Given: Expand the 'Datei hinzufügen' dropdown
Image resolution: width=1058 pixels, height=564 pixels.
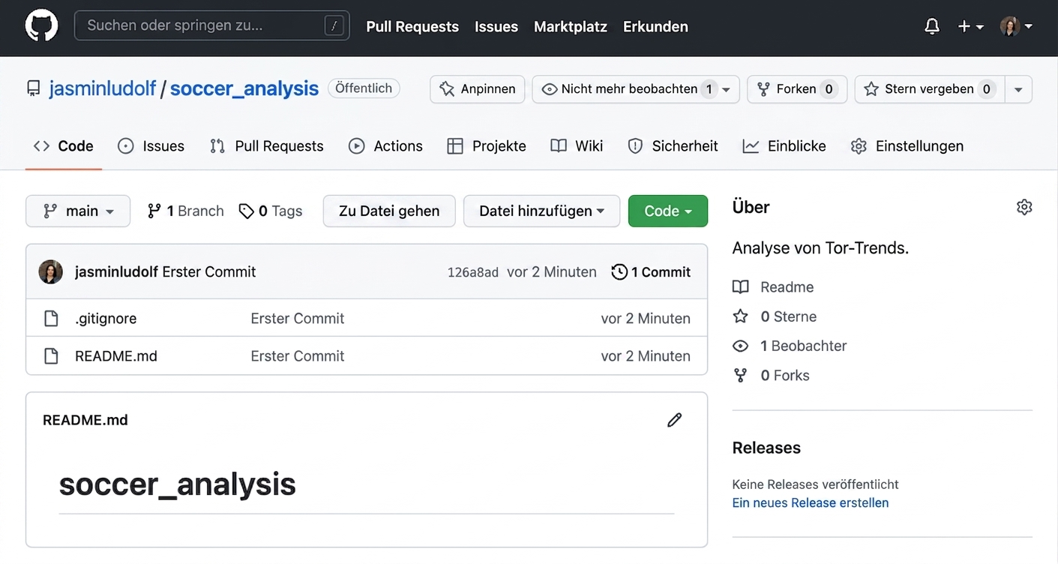Looking at the screenshot, I should point(541,211).
